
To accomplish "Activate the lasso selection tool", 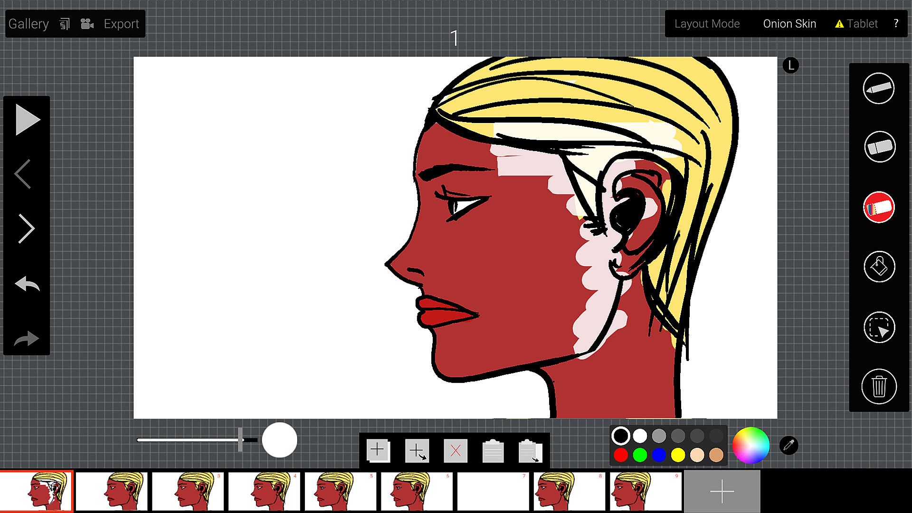I will [879, 327].
